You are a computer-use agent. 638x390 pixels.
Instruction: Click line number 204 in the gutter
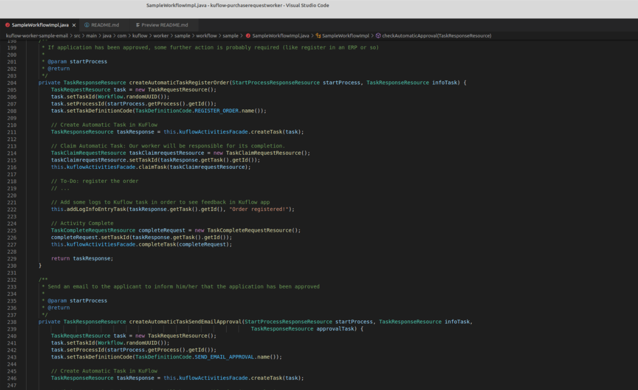[12, 83]
